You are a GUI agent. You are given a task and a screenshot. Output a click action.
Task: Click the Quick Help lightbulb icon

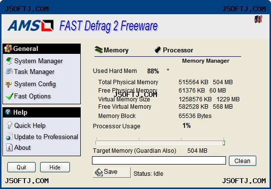pos(9,125)
